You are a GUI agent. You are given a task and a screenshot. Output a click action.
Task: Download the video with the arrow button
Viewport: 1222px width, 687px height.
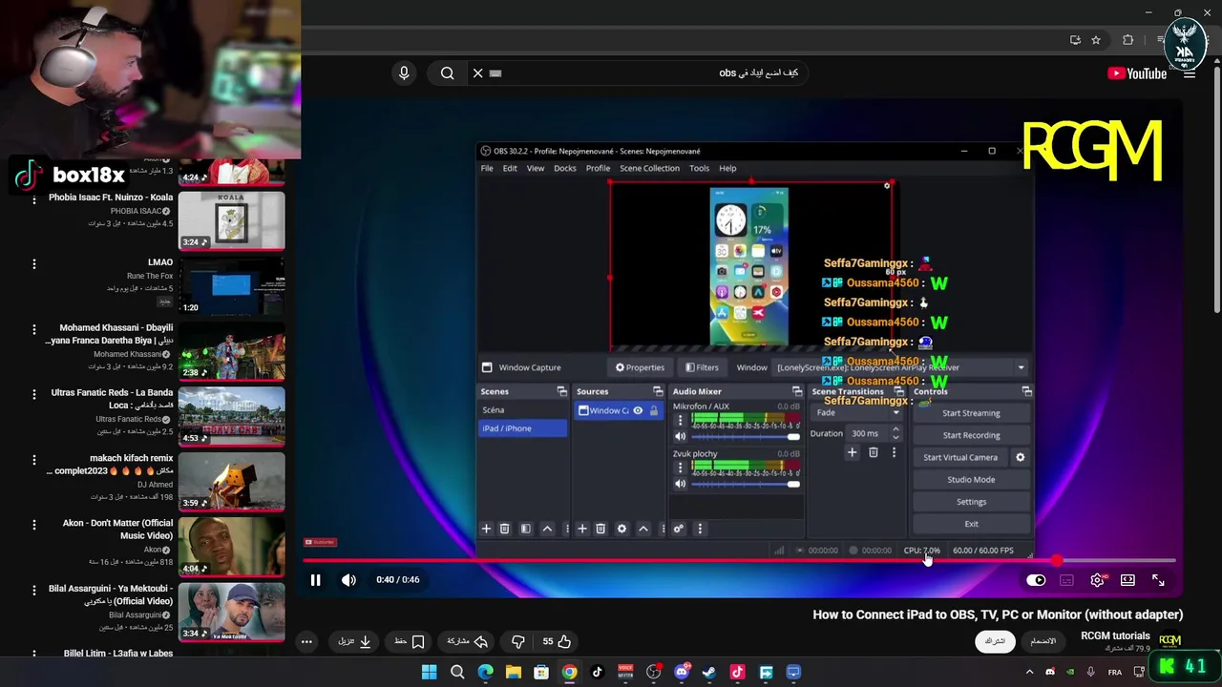354,641
